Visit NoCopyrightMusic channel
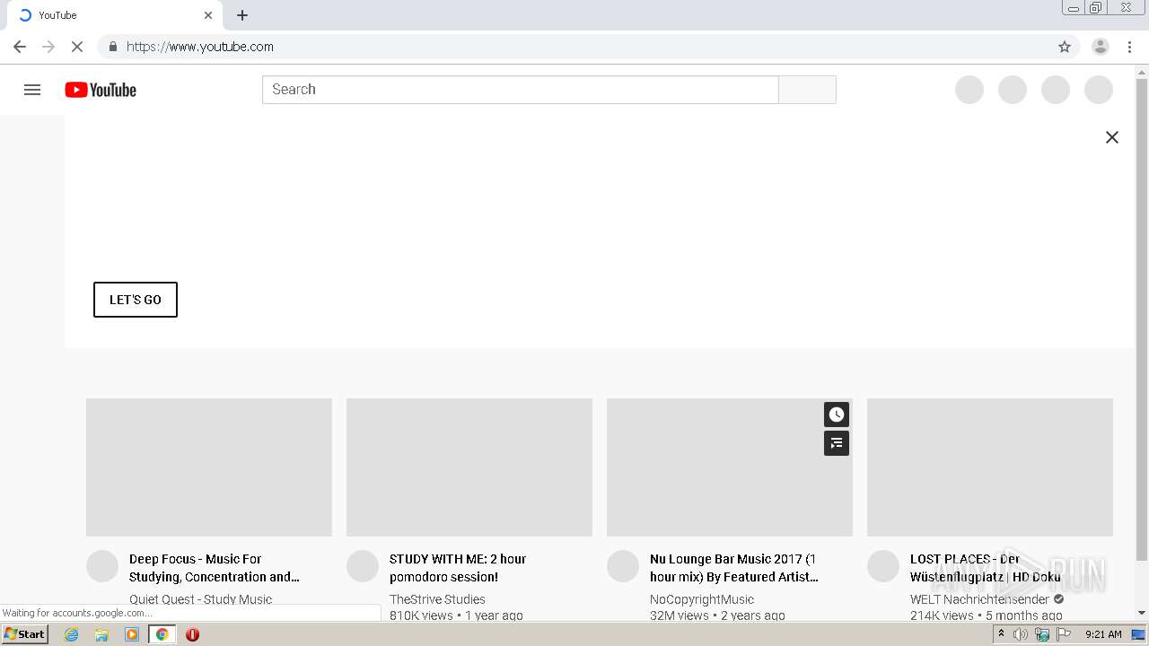This screenshot has height=646, width=1149. pos(702,599)
